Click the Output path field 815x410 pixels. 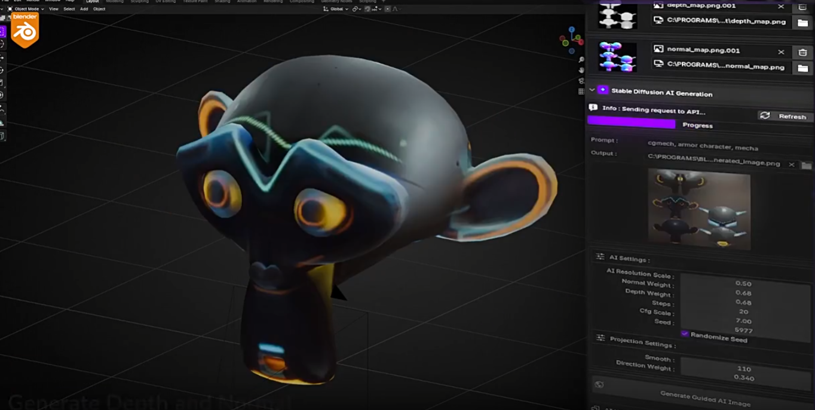[x=715, y=160]
